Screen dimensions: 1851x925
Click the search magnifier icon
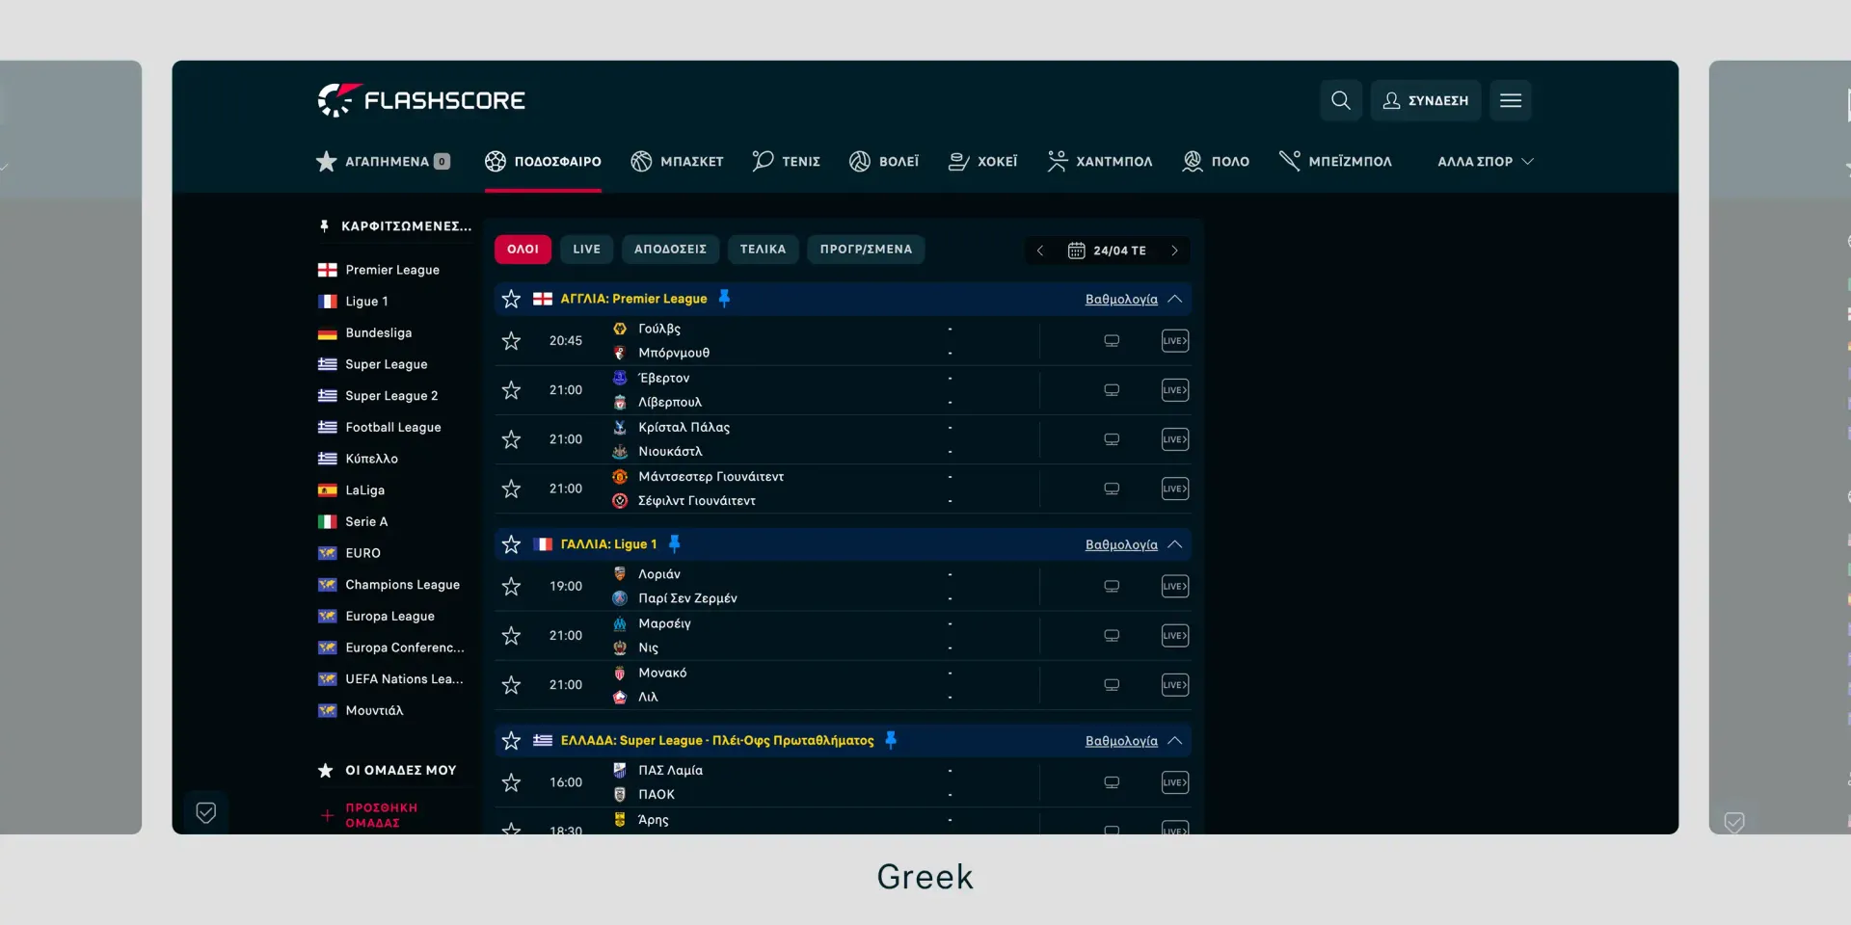coord(1340,100)
